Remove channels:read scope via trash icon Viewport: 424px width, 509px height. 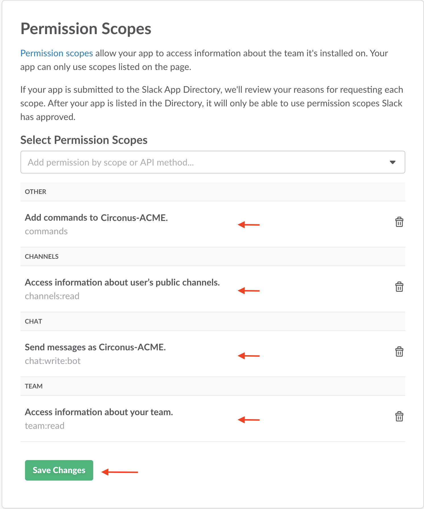coord(399,287)
